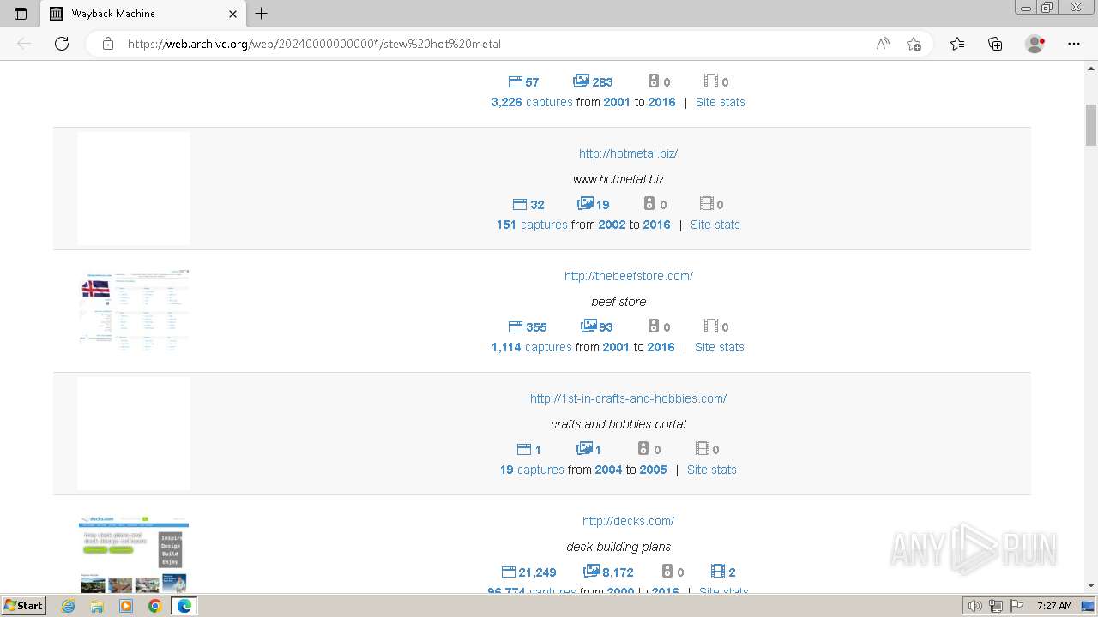Open the Windows Start menu
1098x617 pixels.
[x=23, y=605]
